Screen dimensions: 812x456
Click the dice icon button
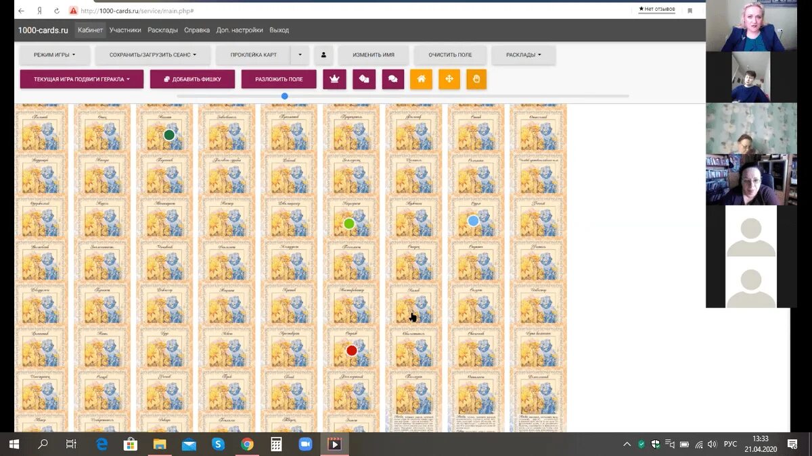pyautogui.click(x=364, y=79)
